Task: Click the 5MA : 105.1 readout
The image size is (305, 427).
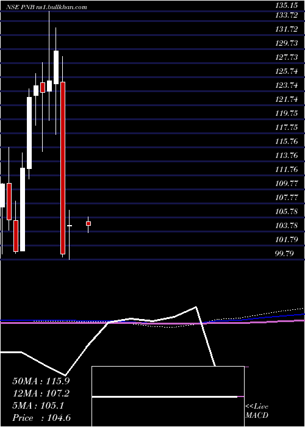Action: point(38,406)
